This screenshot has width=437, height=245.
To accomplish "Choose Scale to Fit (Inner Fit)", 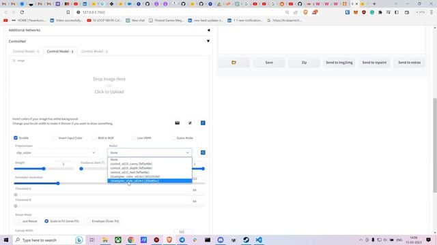I will pos(62,221).
